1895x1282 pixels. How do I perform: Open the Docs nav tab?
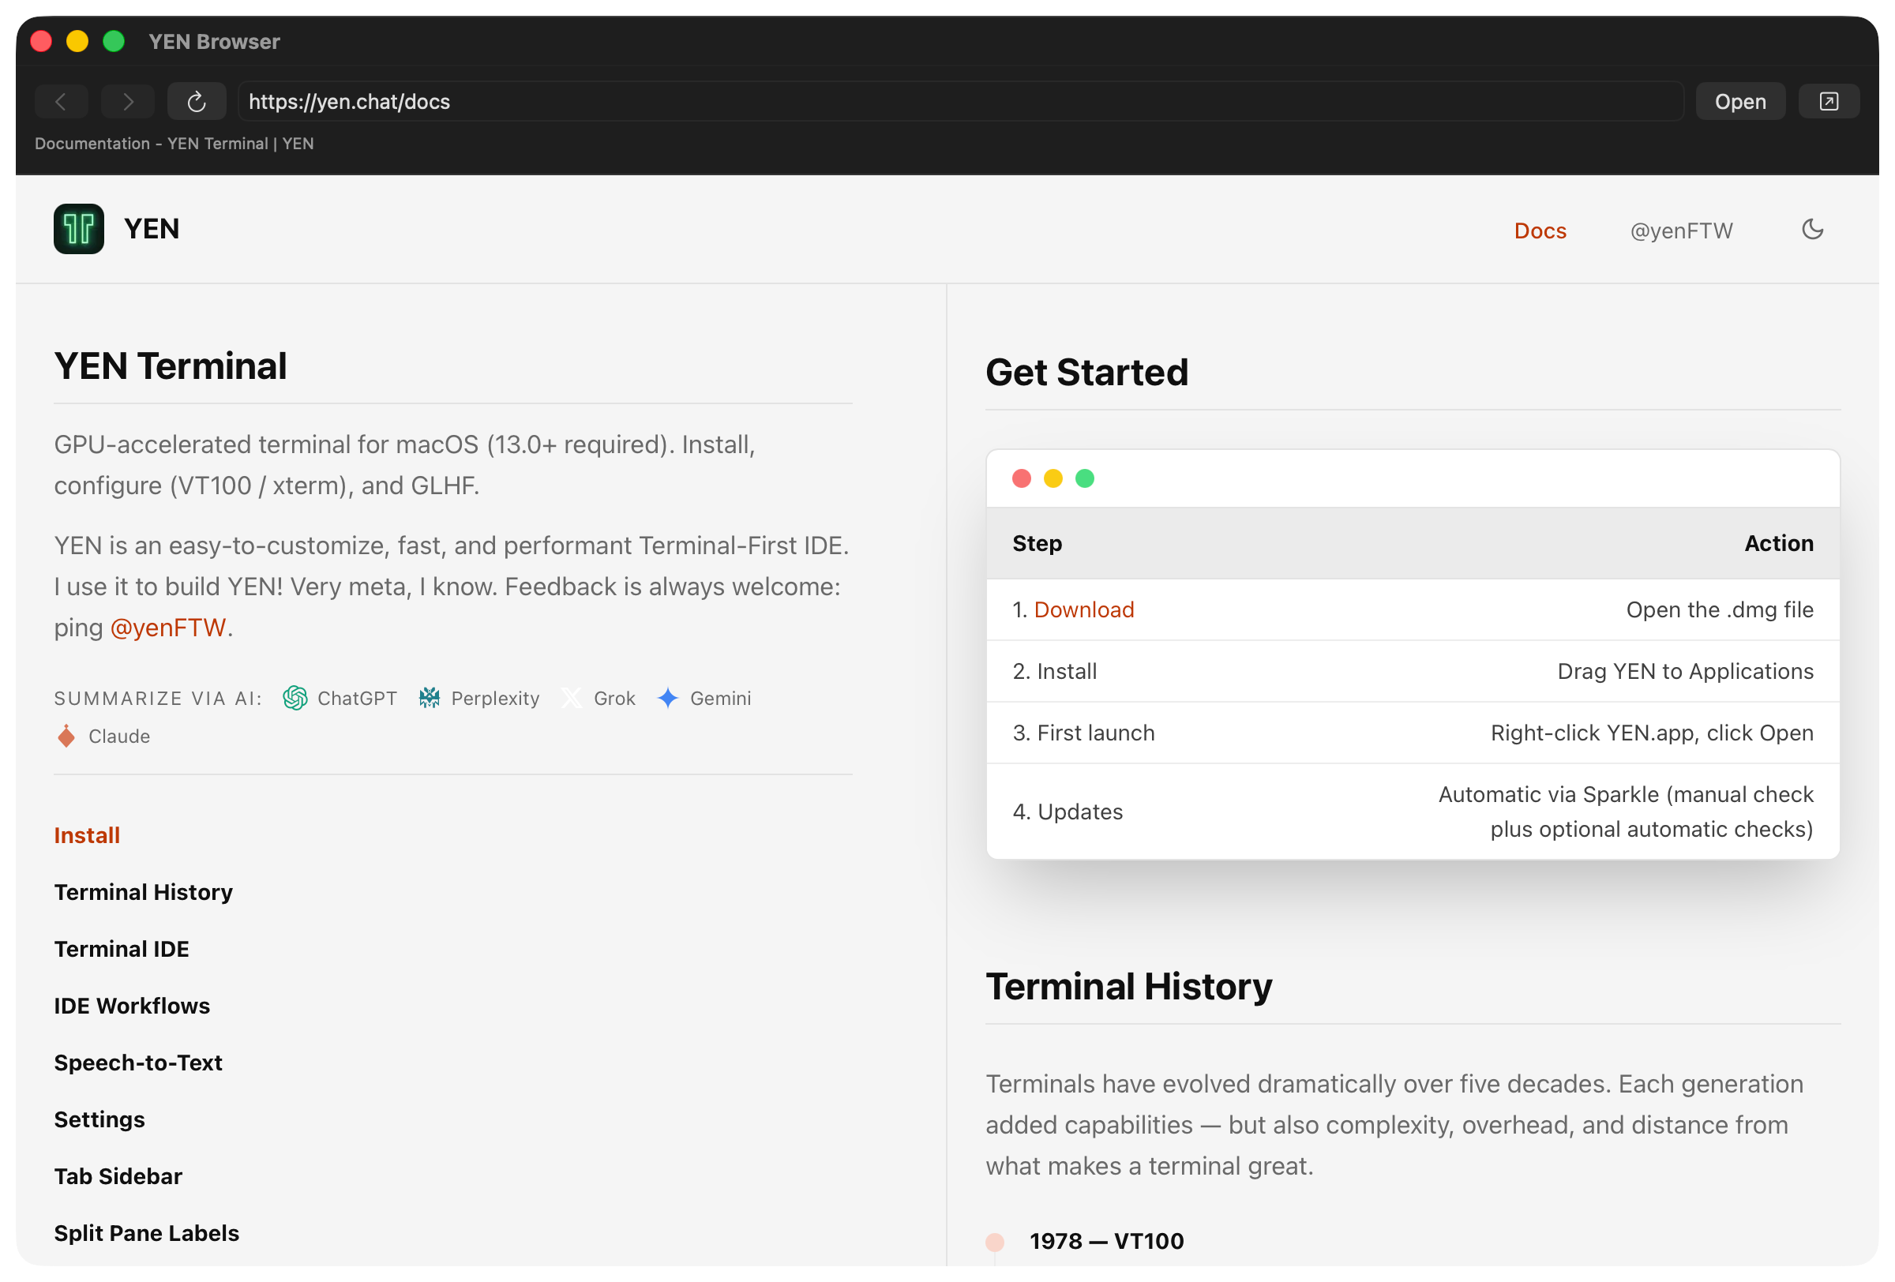1540,231
